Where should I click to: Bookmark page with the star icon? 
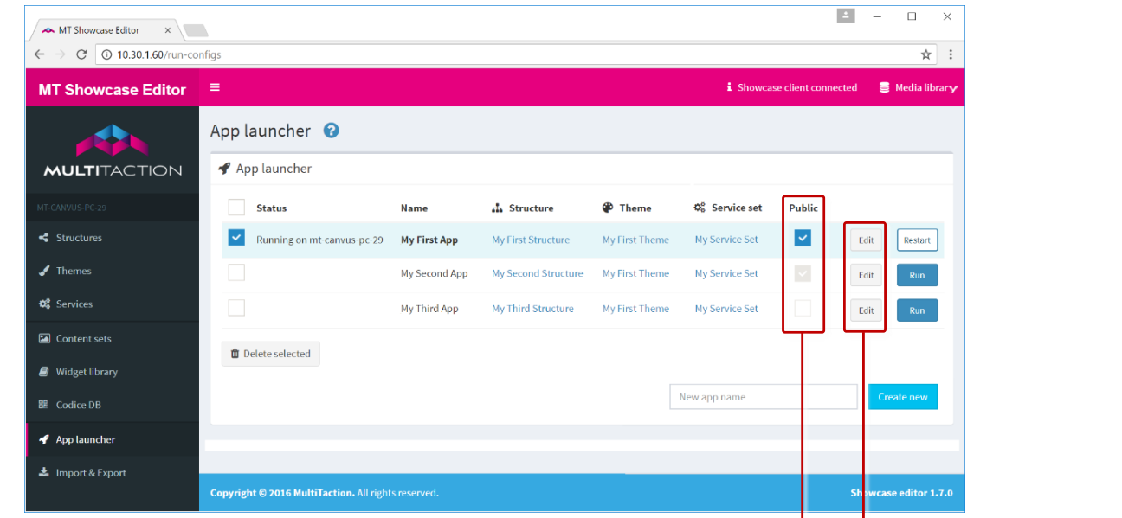pos(925,54)
